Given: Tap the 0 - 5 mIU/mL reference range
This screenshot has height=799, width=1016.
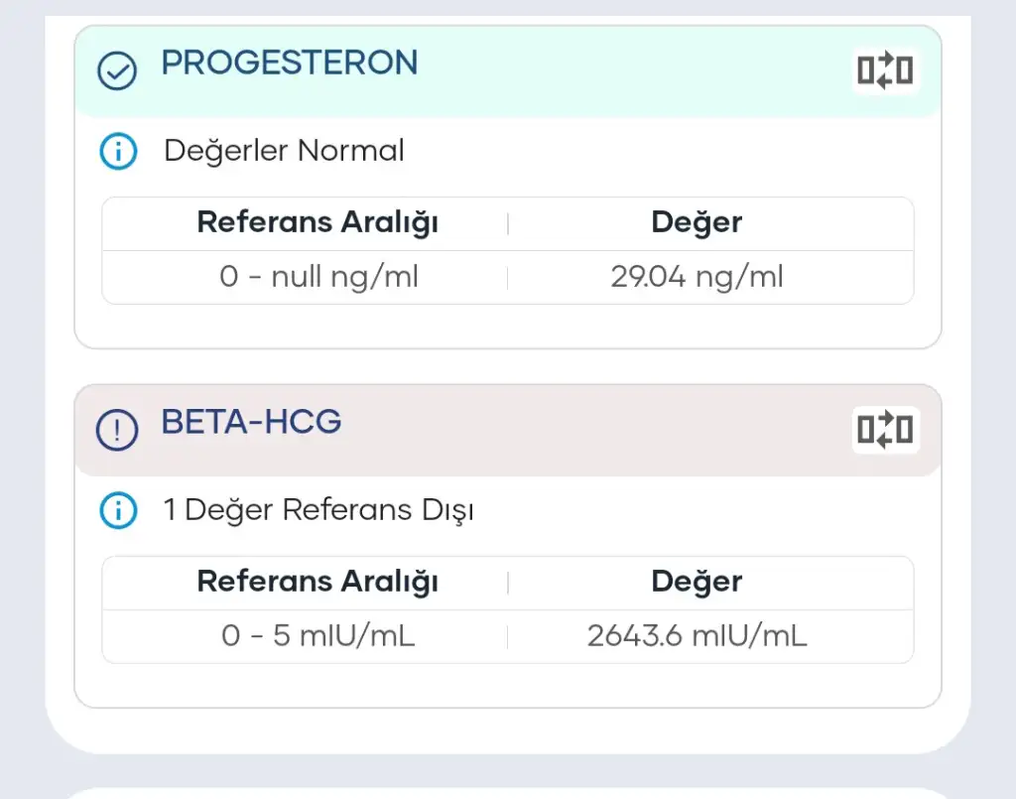Looking at the screenshot, I should click(318, 636).
